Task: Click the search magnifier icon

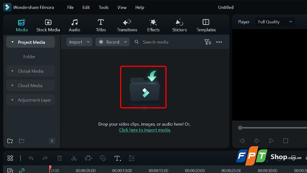Action: click(137, 42)
